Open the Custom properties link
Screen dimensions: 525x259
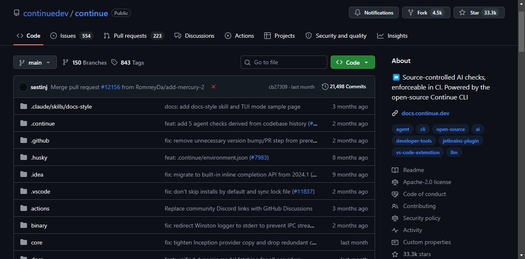[421, 242]
